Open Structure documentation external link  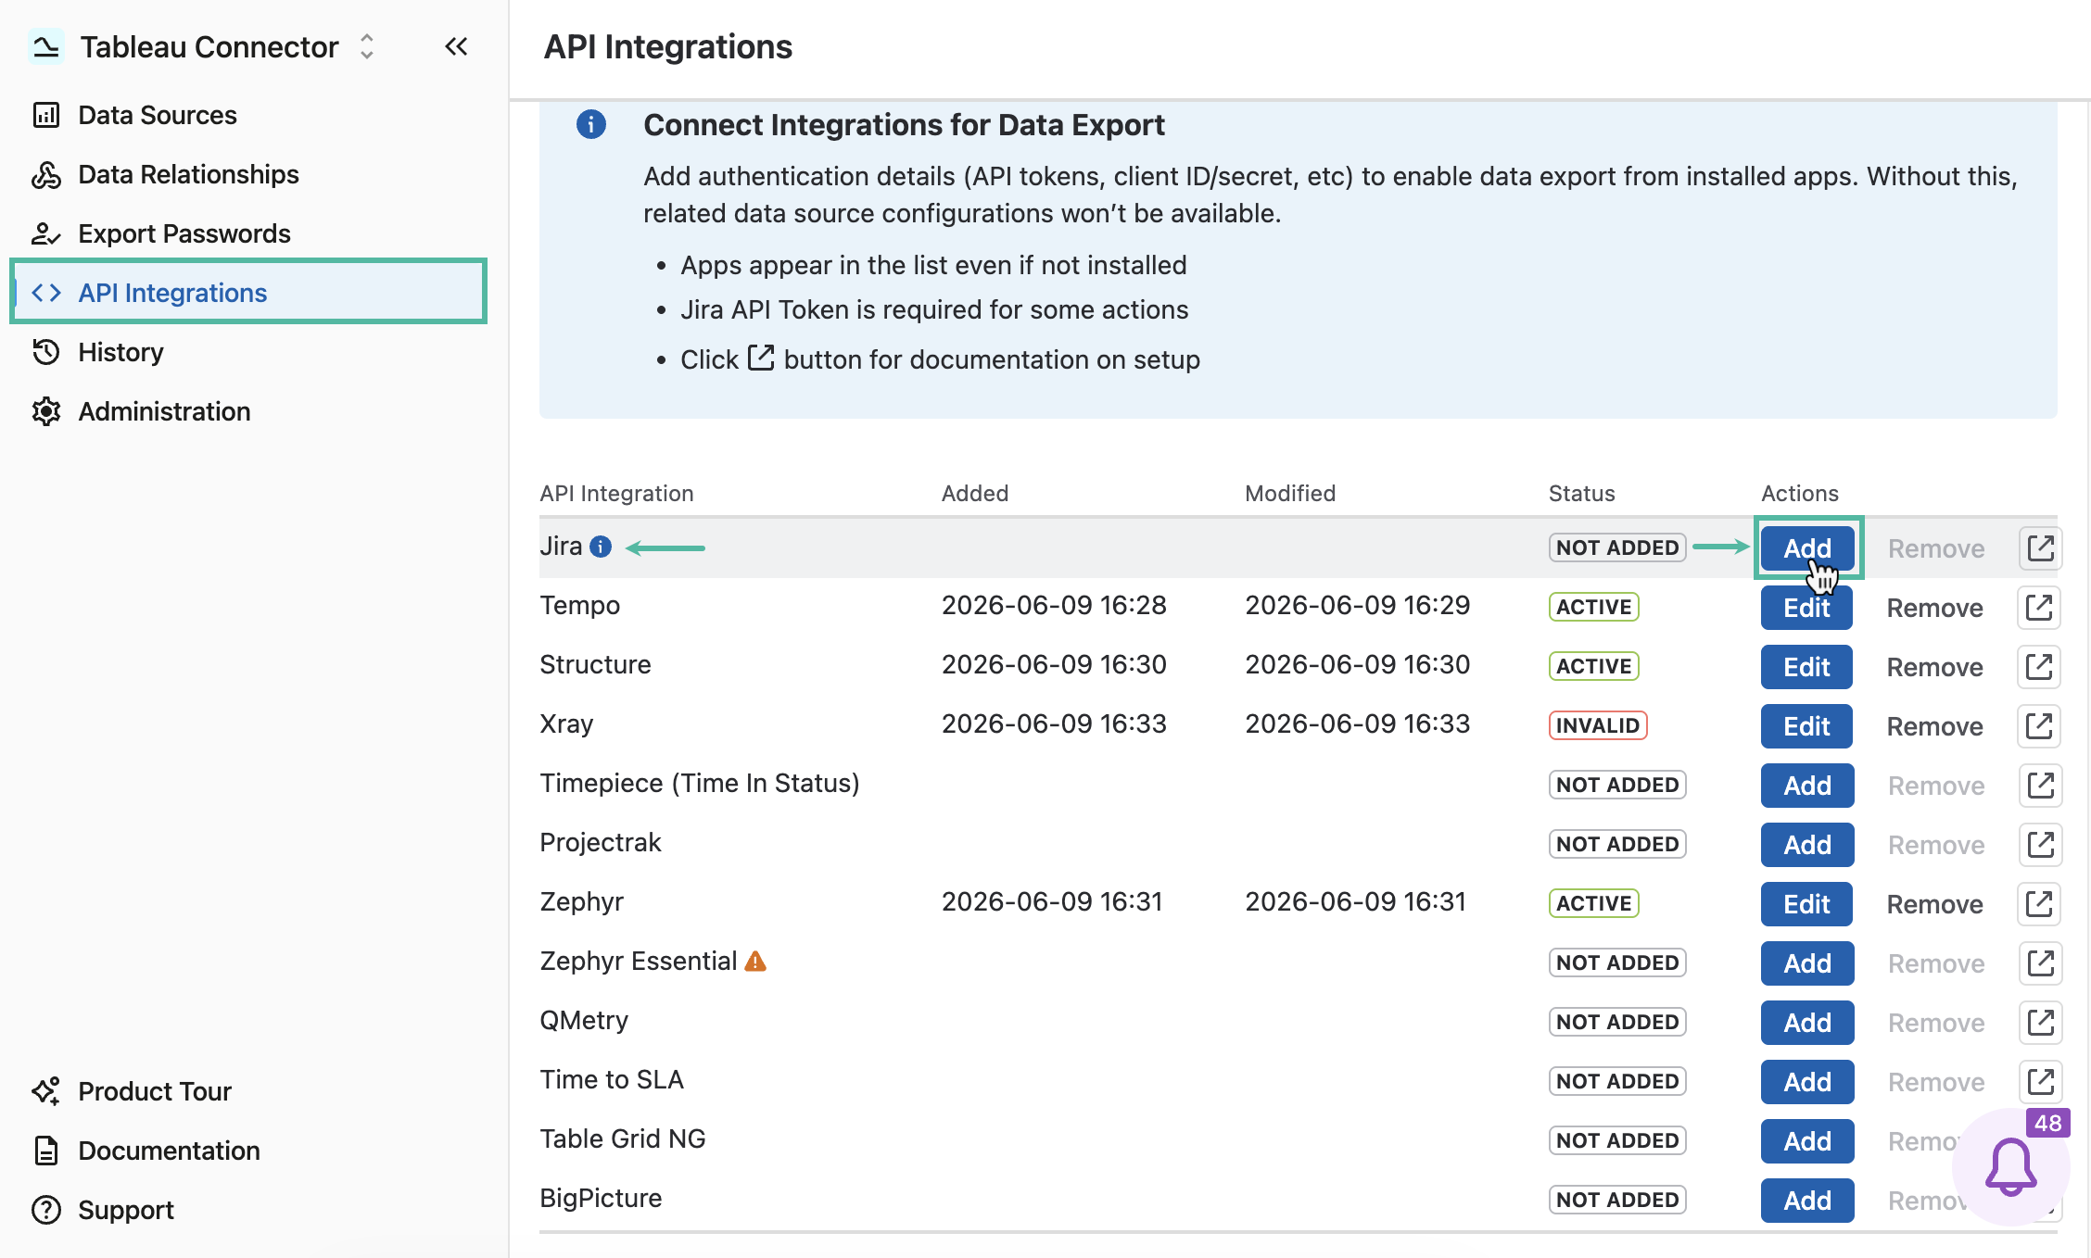2039,667
